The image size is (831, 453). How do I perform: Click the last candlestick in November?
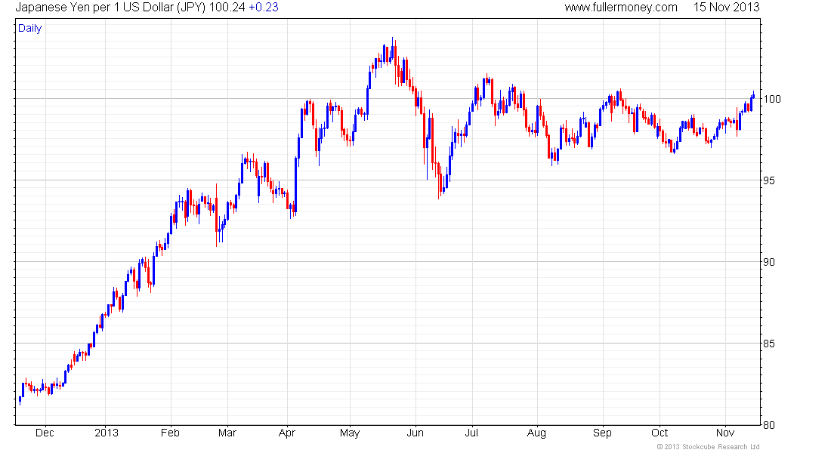[754, 95]
